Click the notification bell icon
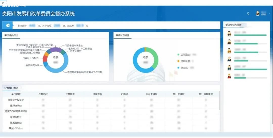 pos(248,13)
